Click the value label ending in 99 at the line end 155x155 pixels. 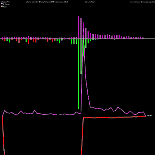pyautogui.click(x=149, y=116)
